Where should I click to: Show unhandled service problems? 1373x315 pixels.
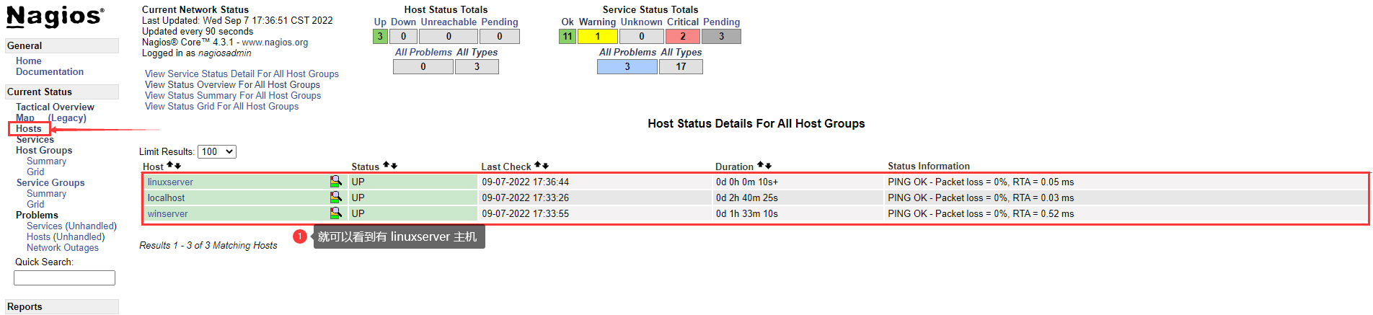tap(71, 226)
